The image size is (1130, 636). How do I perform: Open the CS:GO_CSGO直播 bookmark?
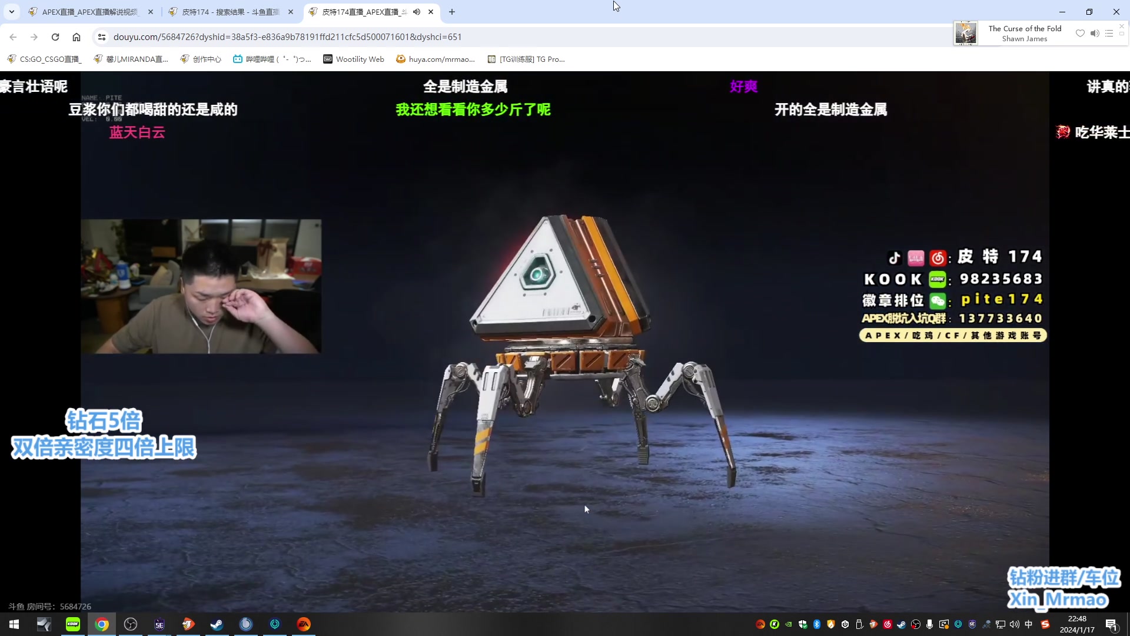tap(45, 59)
